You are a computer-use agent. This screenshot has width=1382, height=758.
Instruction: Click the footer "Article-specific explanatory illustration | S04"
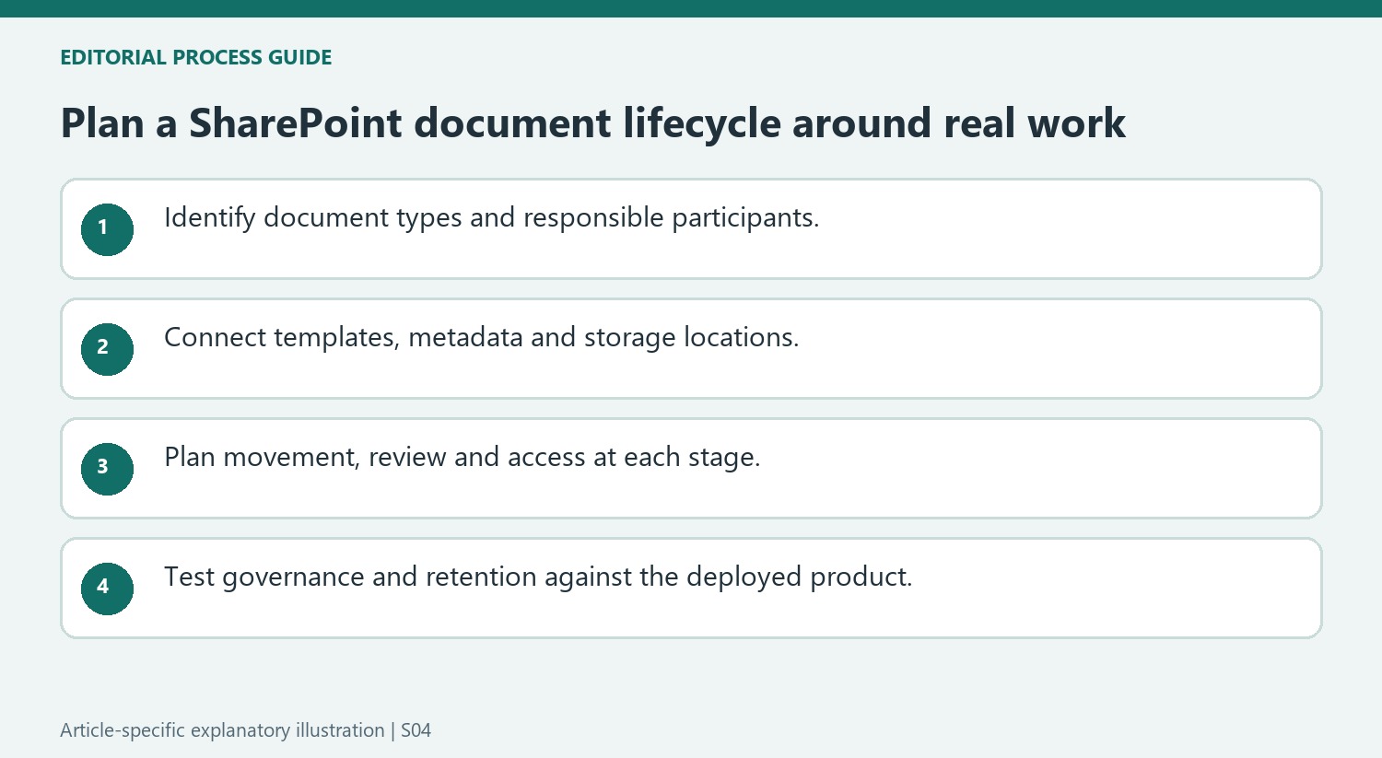[245, 730]
